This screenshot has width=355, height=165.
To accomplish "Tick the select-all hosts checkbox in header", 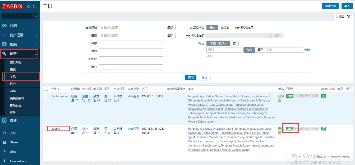I will pyautogui.click(x=46, y=89).
